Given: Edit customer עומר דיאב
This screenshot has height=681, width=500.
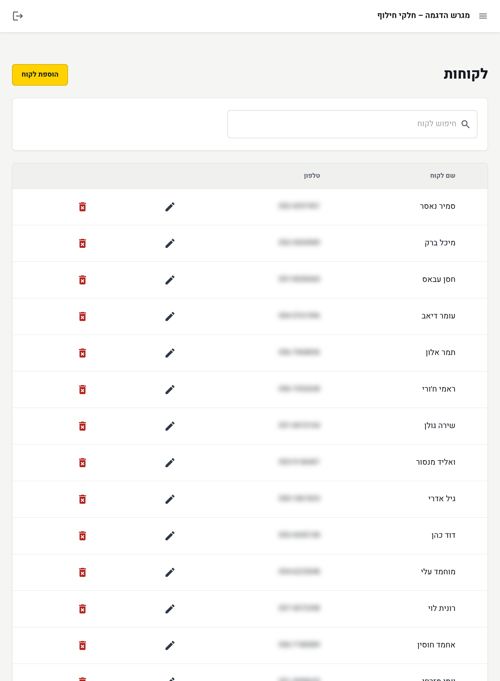Looking at the screenshot, I should click(x=170, y=316).
